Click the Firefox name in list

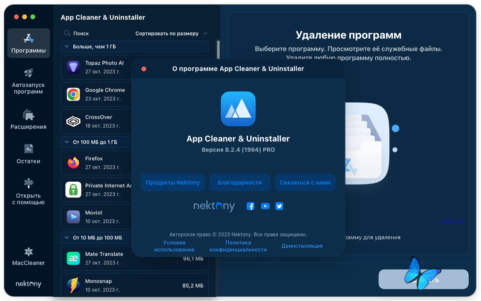(x=94, y=158)
